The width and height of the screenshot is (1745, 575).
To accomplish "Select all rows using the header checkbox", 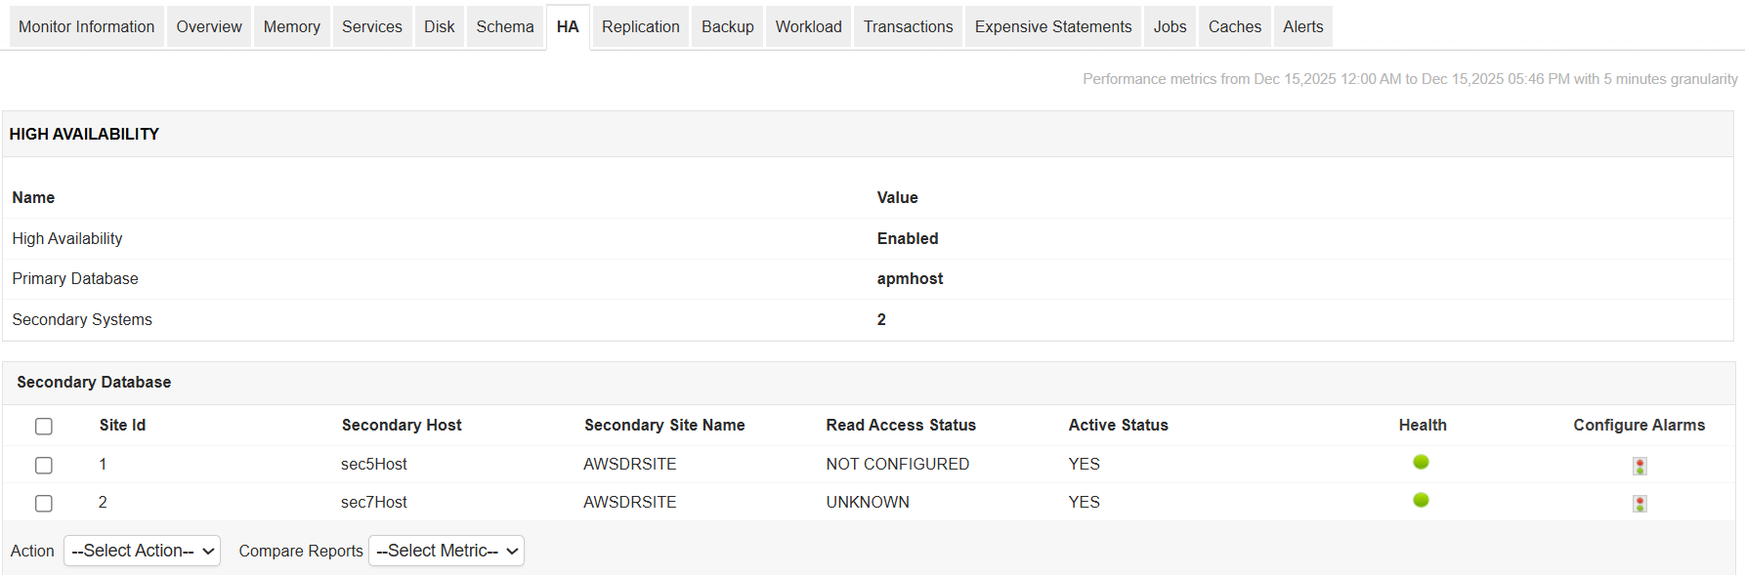I will [x=43, y=426].
